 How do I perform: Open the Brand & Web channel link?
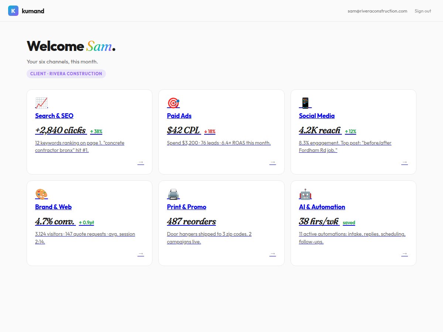point(54,207)
